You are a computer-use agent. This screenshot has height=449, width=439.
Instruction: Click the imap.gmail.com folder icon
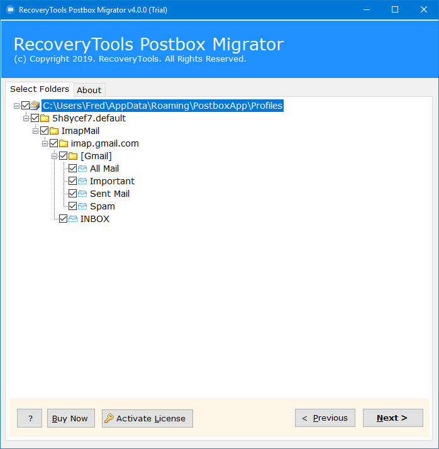pos(64,143)
